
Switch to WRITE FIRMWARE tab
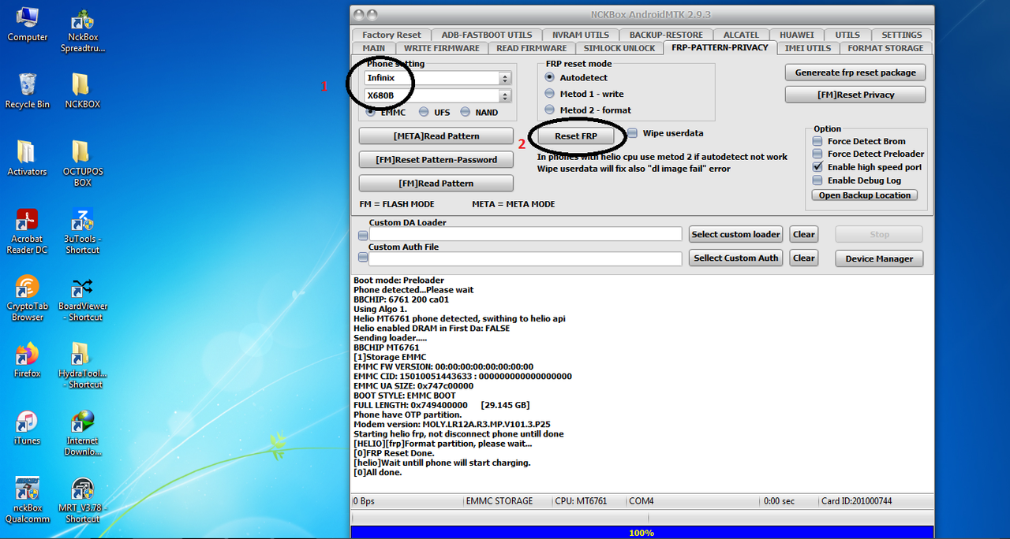(442, 48)
